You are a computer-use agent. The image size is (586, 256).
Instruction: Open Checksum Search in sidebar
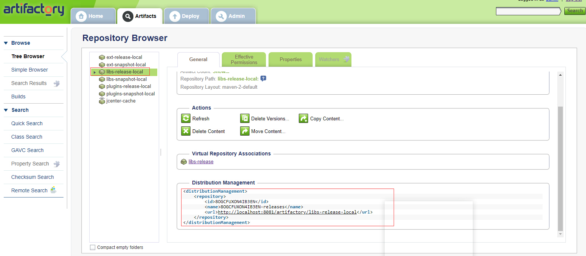[32, 177]
